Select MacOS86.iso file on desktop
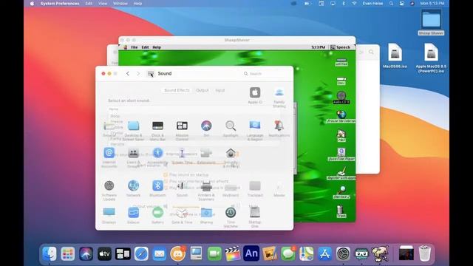 395,56
